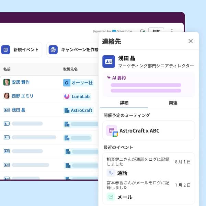Click the Powered by Salesforce label
The width and height of the screenshot is (206, 206).
click(x=113, y=31)
